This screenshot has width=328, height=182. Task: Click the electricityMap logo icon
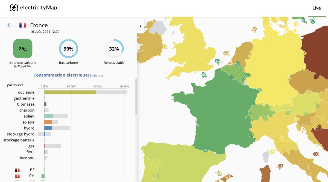(14, 8)
